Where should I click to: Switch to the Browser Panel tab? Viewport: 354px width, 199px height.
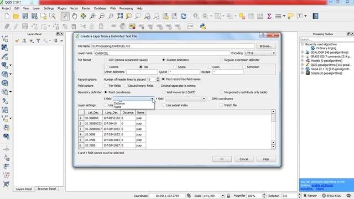click(46, 189)
